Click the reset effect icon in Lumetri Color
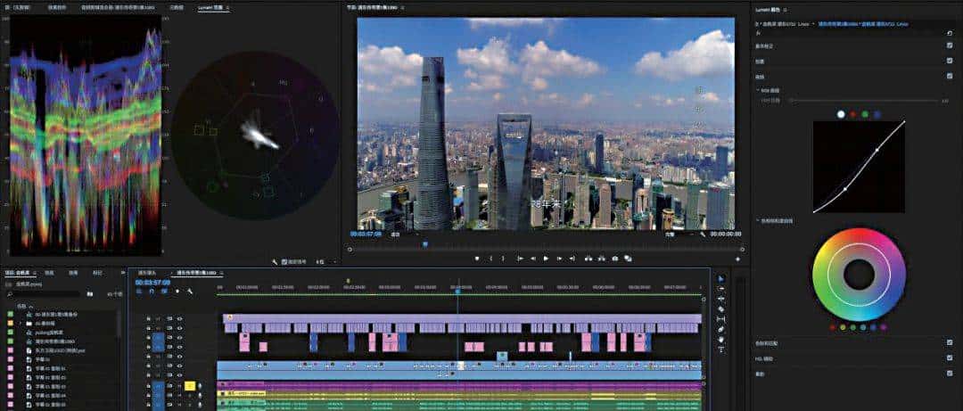The height and width of the screenshot is (411, 963). coord(950,34)
